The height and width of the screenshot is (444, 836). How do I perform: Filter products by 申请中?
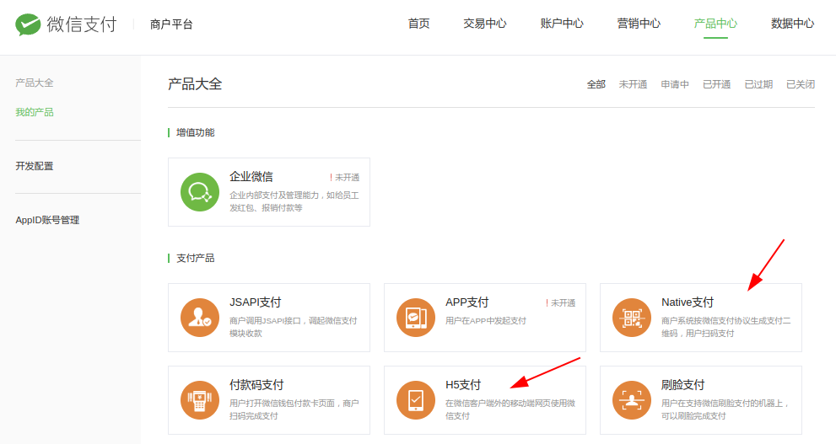(675, 84)
